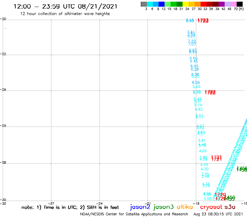Click wave height value 5.19
The height and width of the screenshot is (217, 247).
click(198, 105)
